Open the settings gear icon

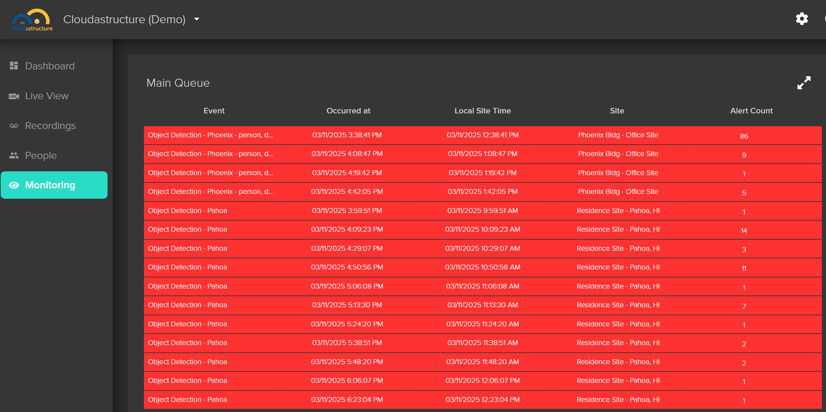pos(802,19)
